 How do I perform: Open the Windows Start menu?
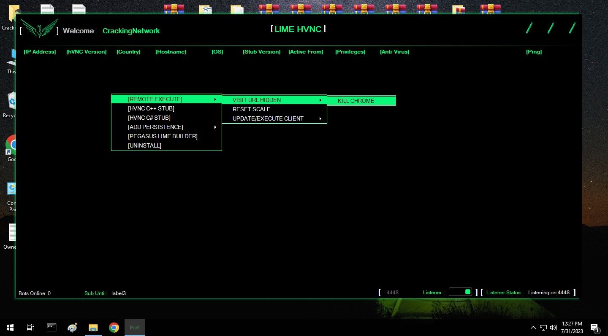point(10,328)
